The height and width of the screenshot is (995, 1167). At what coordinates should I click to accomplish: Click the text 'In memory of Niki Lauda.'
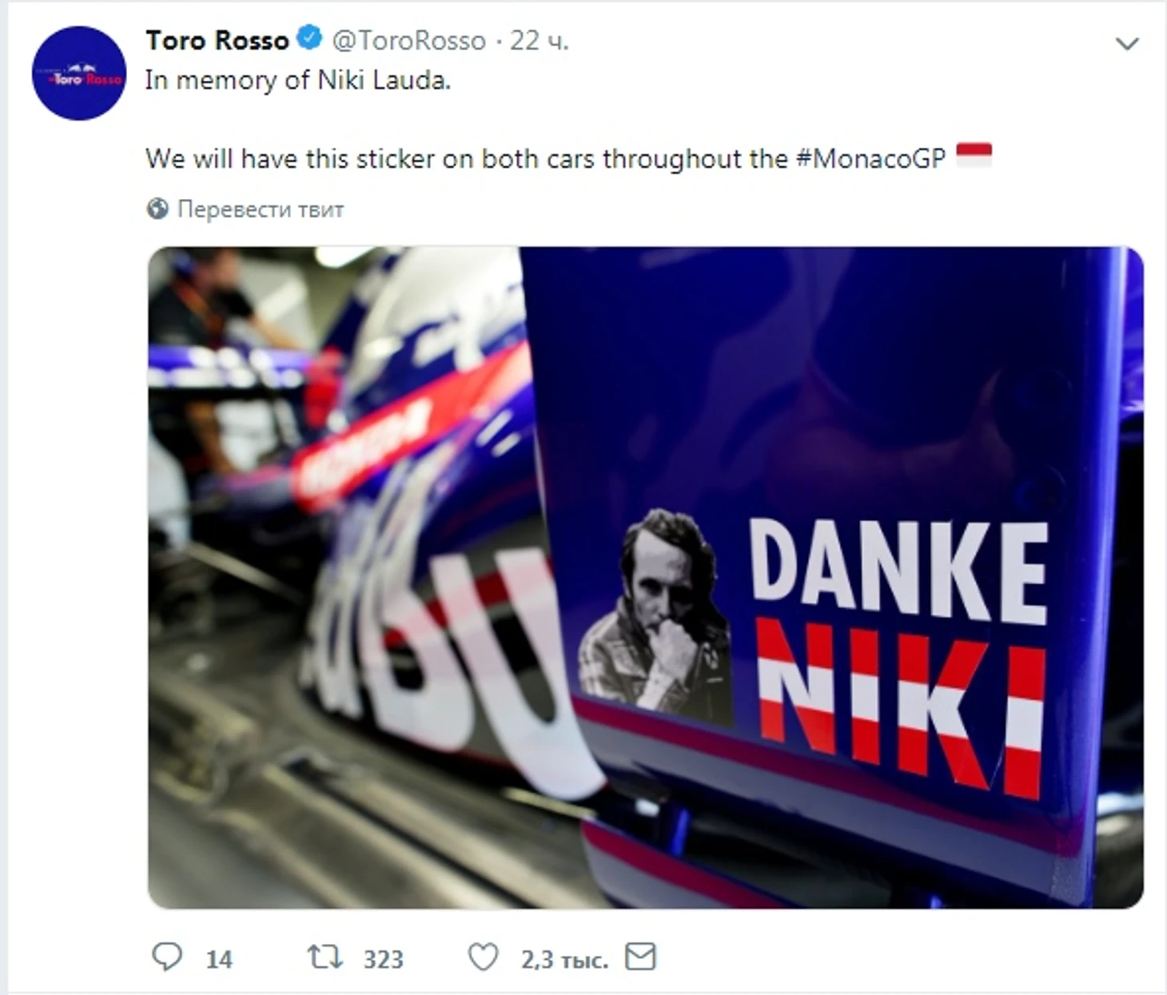tap(297, 80)
